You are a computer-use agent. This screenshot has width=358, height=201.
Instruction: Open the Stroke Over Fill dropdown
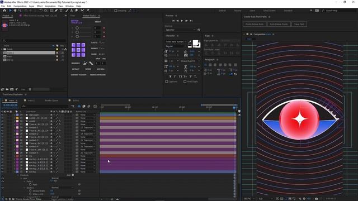tap(190, 61)
